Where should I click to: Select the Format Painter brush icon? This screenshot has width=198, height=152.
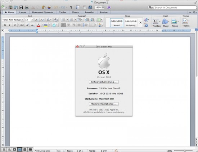49,7
